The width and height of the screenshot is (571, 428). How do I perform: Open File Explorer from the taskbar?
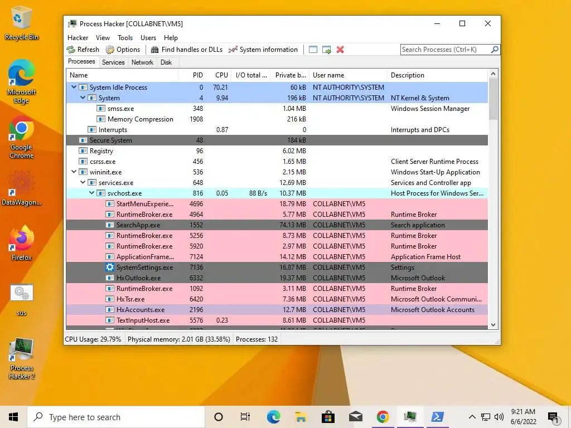click(301, 417)
